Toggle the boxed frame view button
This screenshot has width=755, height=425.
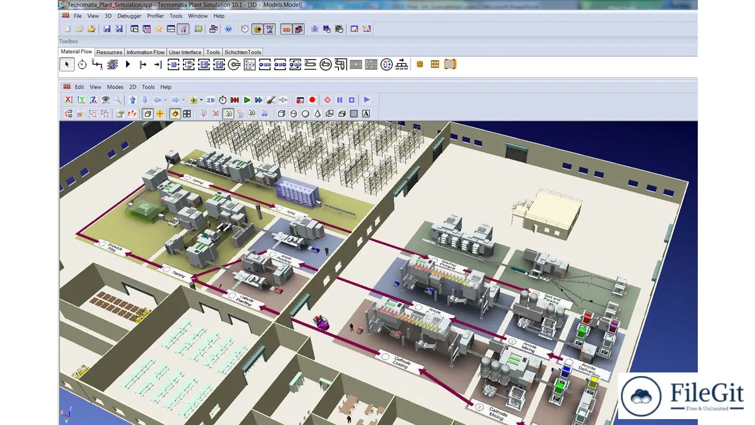(x=147, y=114)
